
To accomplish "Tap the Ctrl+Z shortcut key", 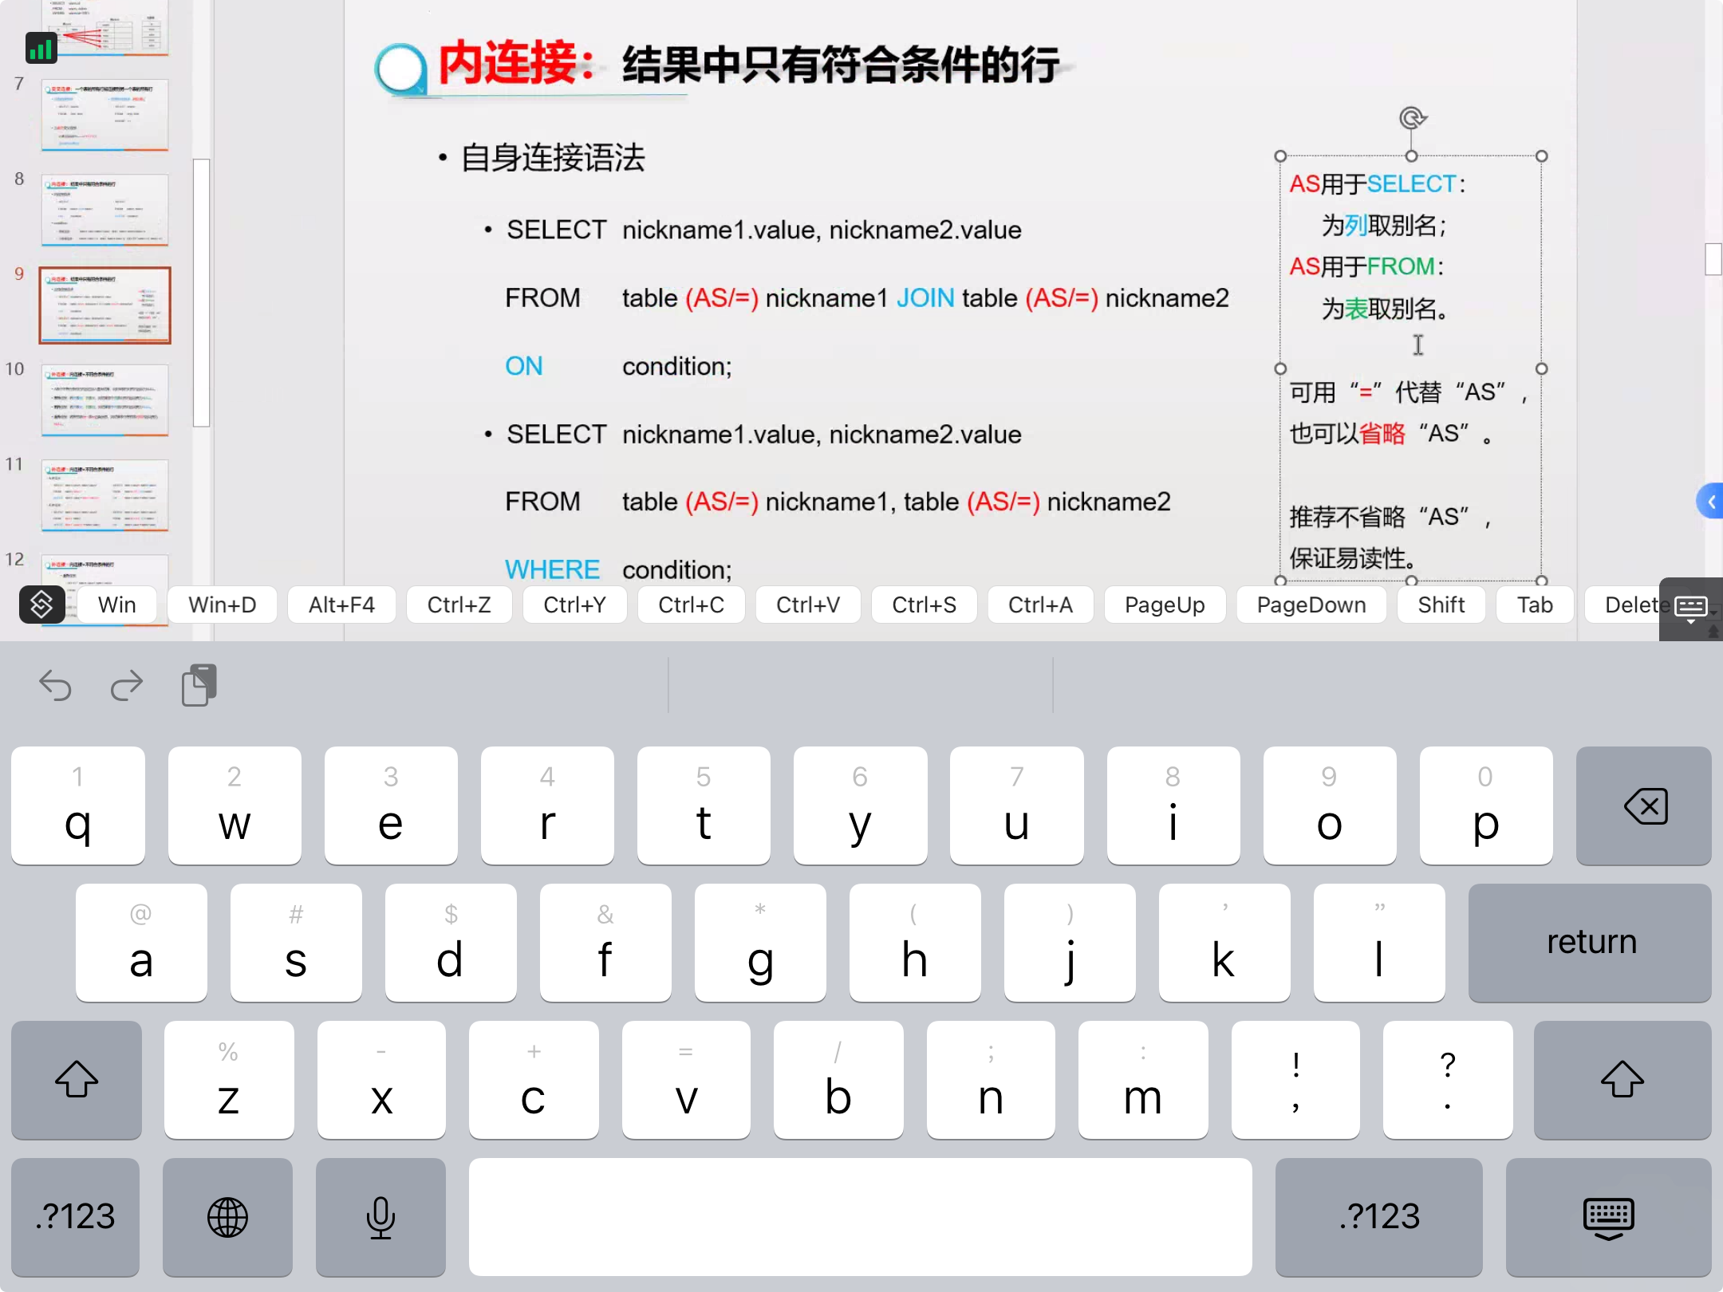I will [x=459, y=605].
